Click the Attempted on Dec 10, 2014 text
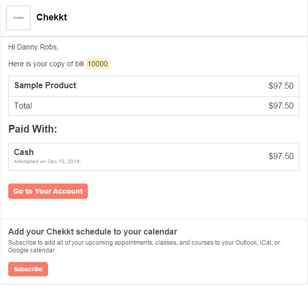This screenshot has height=285, width=308. click(x=48, y=162)
